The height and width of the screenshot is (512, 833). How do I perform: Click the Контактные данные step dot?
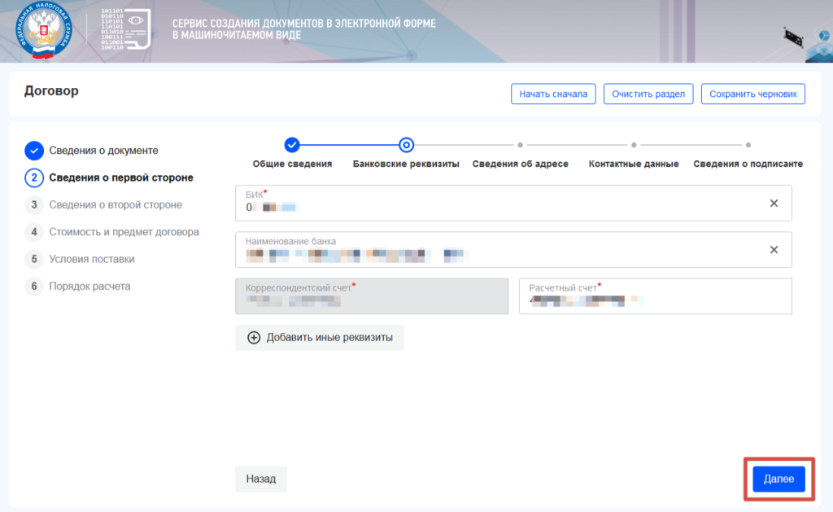pos(634,145)
